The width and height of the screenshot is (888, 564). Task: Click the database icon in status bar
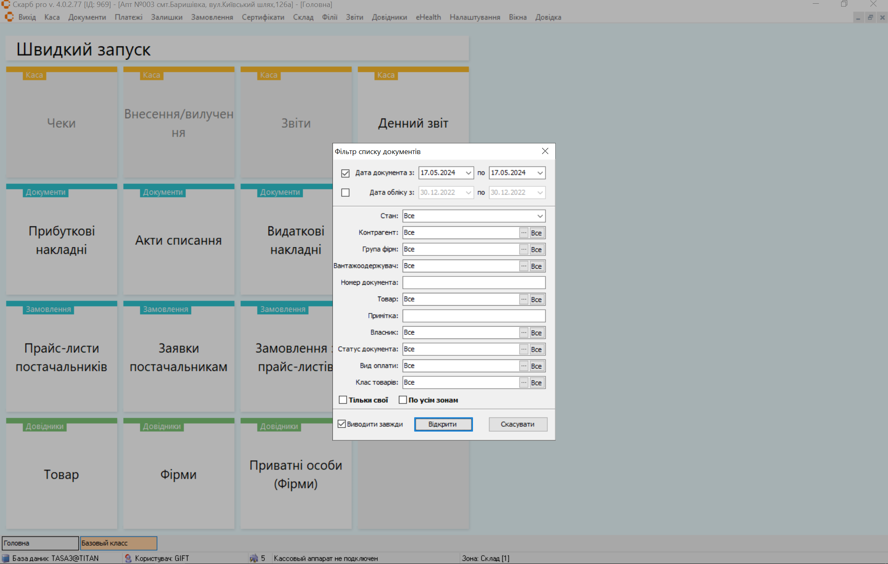pos(6,558)
